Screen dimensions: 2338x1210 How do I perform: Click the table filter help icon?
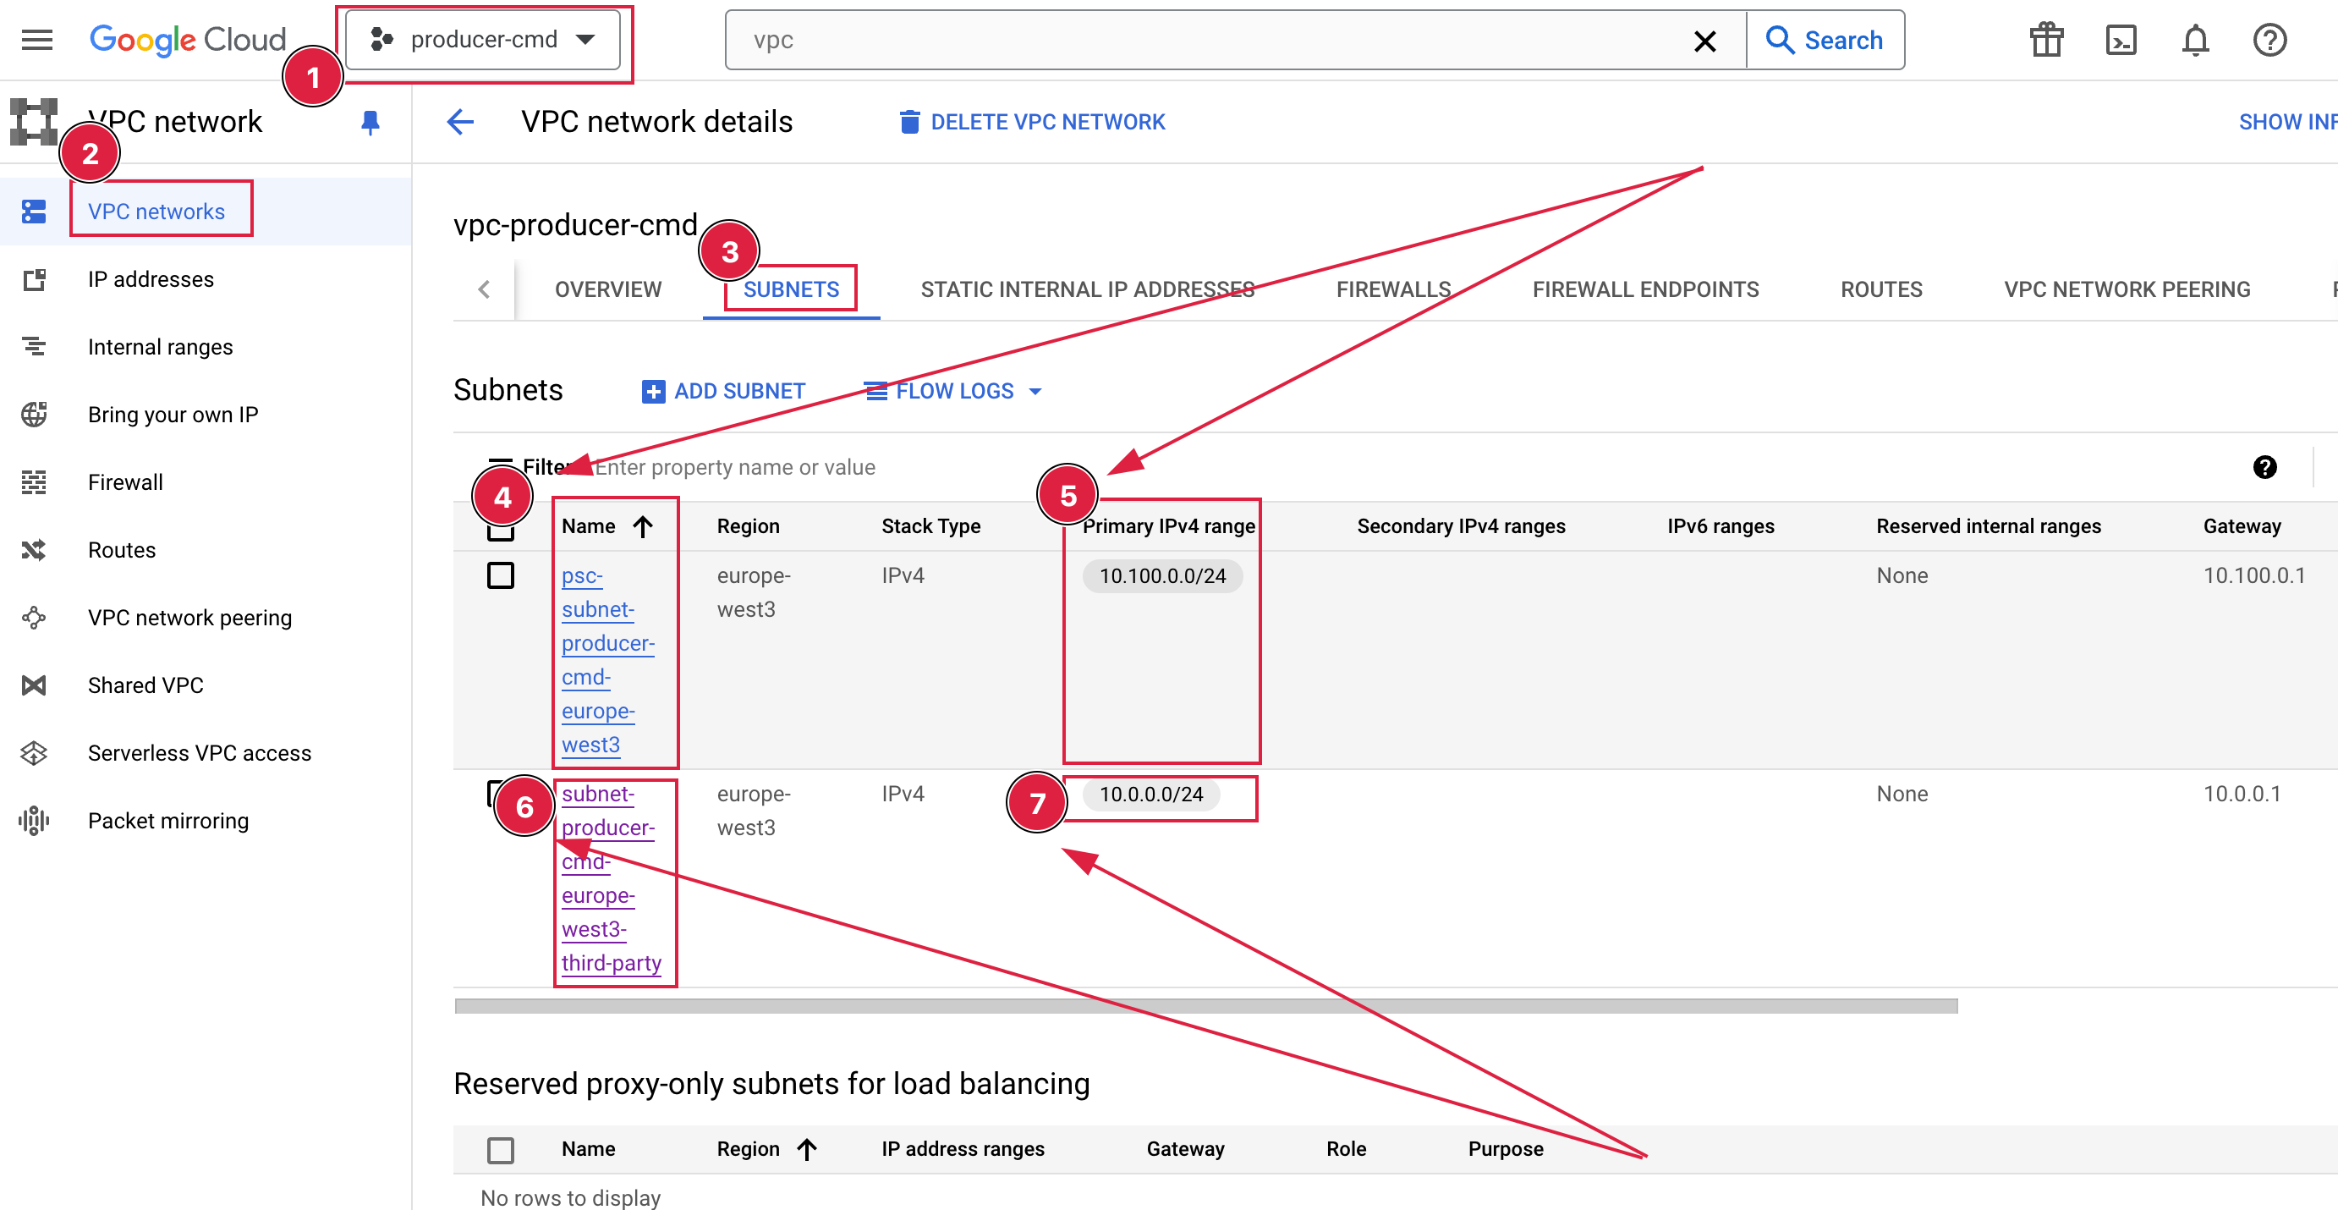pos(2264,466)
